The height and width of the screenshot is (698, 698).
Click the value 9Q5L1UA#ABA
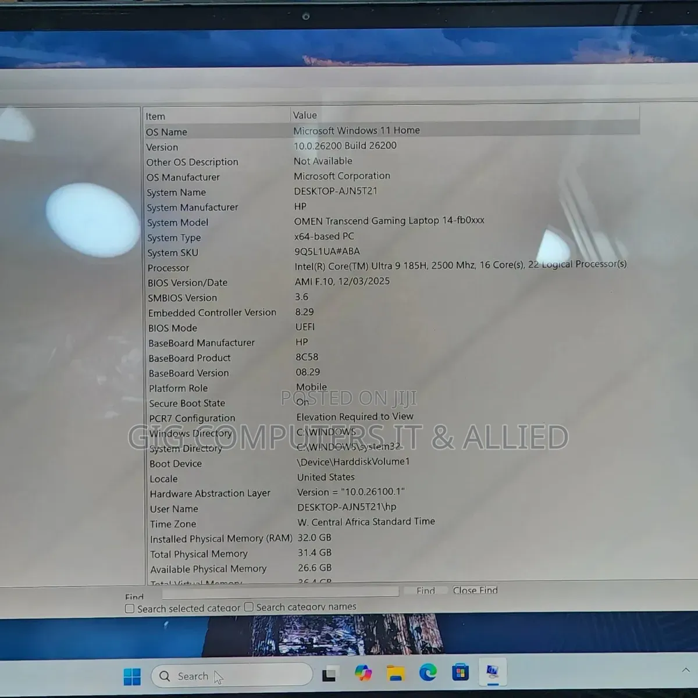coord(327,251)
